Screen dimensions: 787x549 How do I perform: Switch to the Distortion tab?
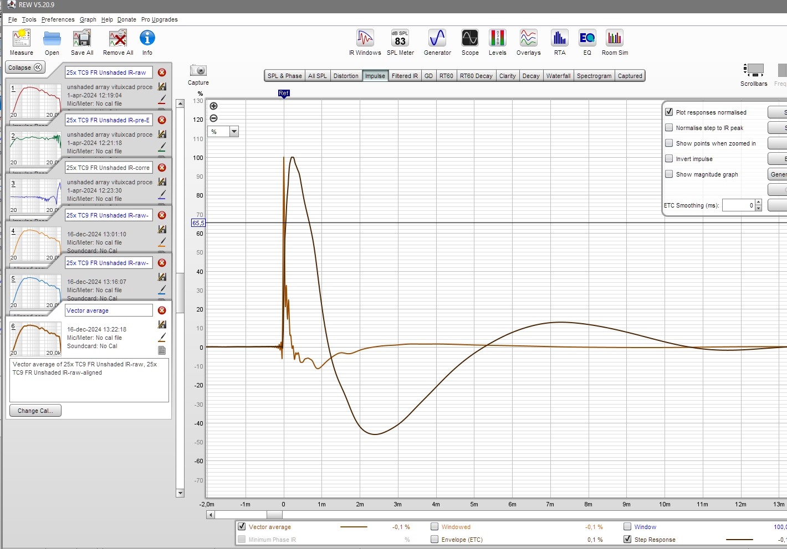346,76
